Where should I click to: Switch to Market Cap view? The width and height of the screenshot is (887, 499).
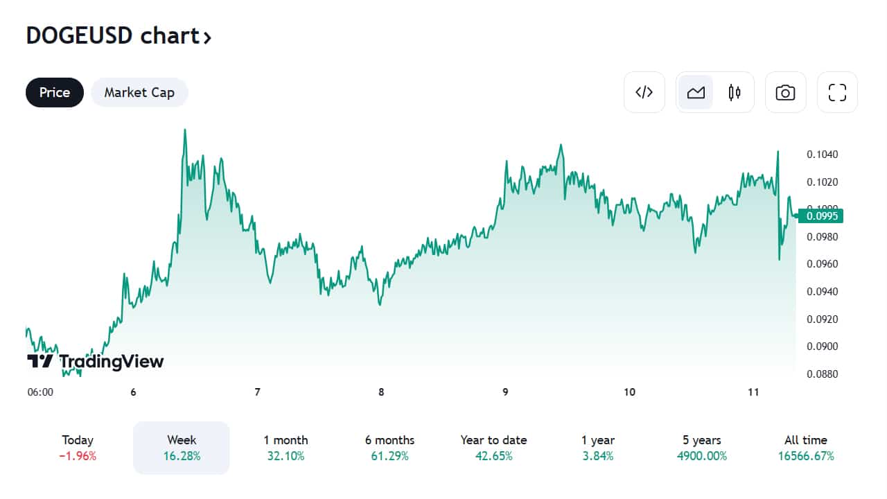[x=139, y=92]
